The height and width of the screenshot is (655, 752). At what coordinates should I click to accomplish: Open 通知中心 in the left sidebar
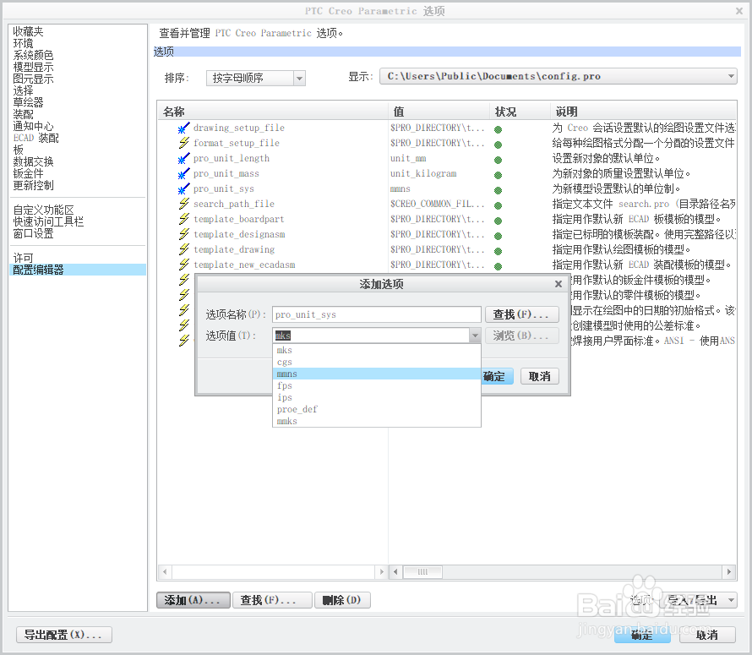pos(33,126)
